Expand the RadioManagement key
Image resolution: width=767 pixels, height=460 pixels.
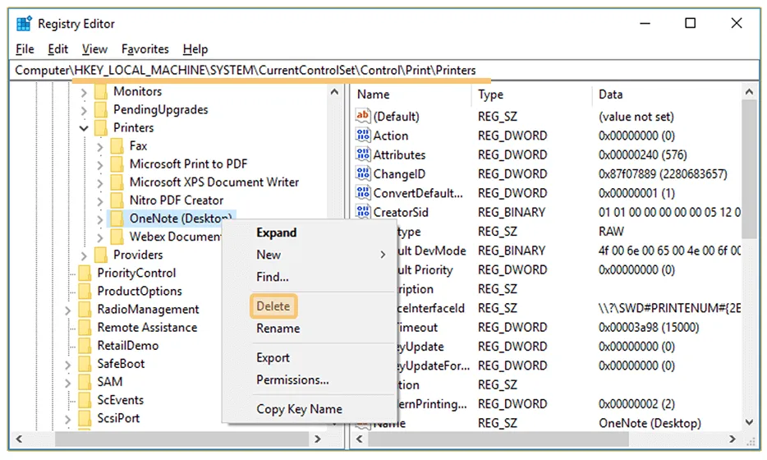tap(67, 310)
